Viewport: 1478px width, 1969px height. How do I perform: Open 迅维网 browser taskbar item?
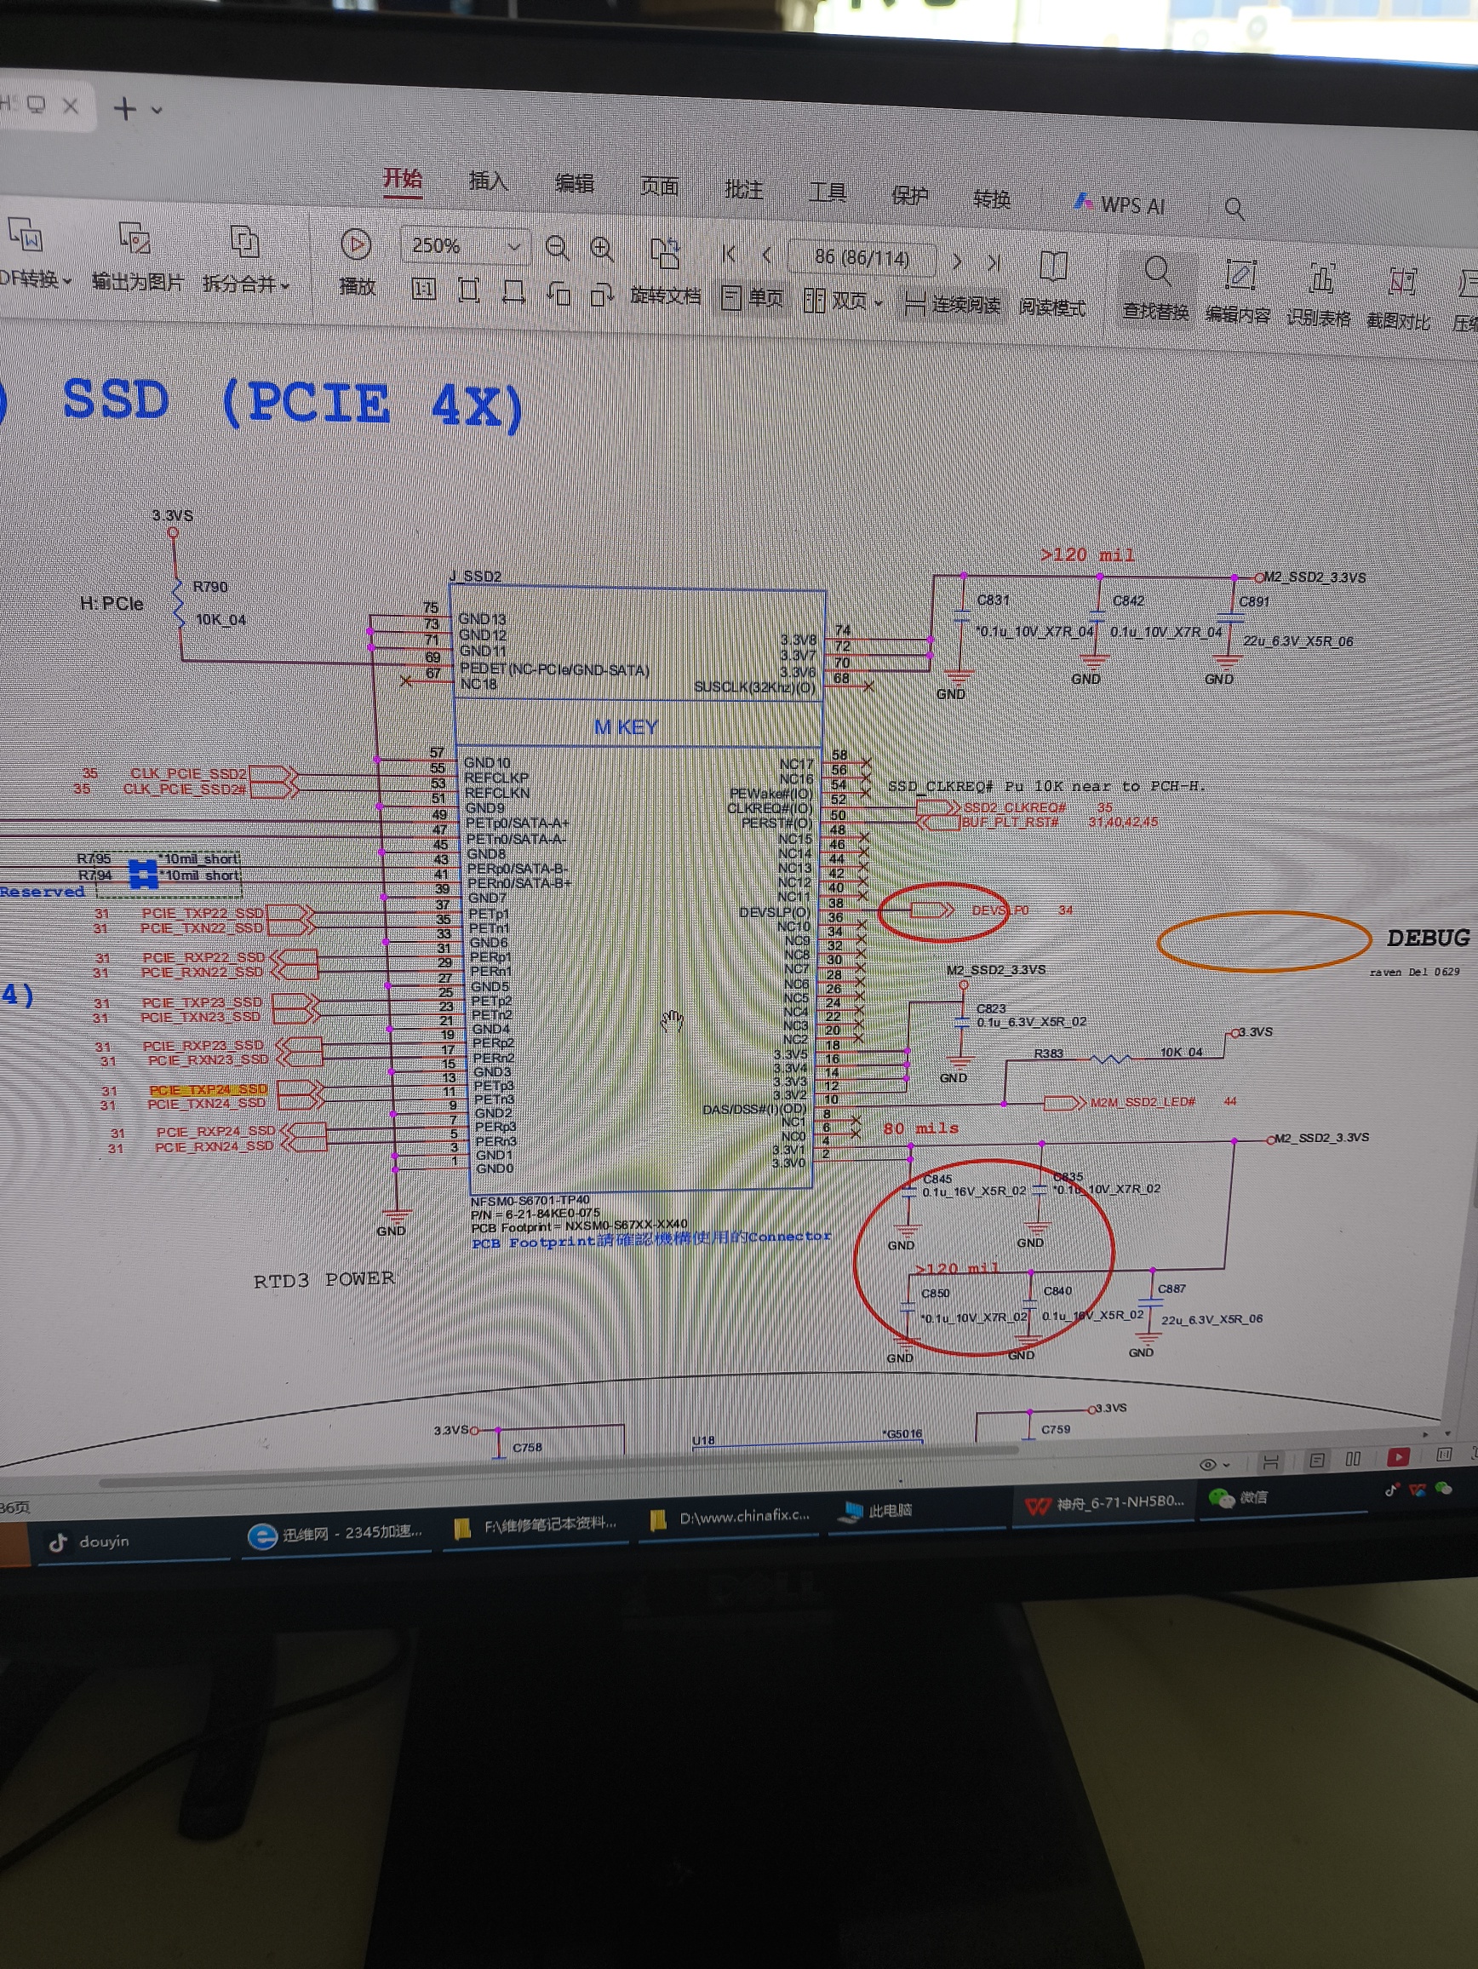(x=335, y=1534)
